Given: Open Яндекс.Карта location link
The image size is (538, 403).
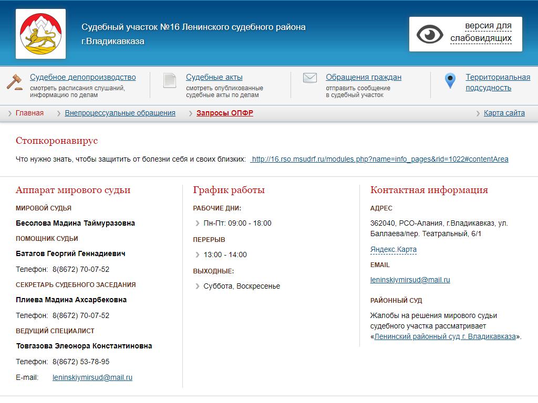Looking at the screenshot, I should (393, 250).
